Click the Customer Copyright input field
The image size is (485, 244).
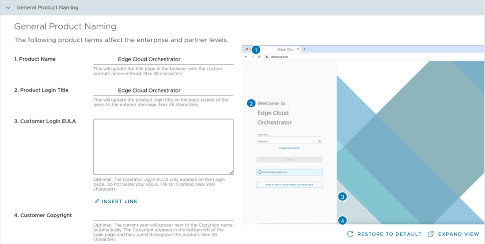[163, 216]
